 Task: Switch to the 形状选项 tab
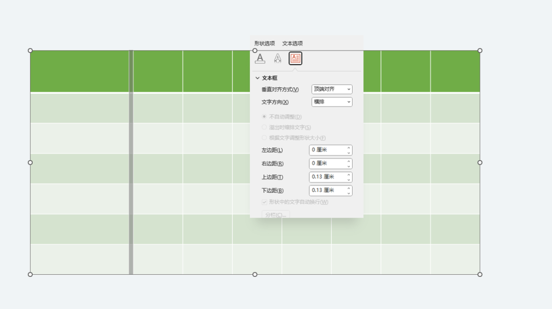(264, 43)
